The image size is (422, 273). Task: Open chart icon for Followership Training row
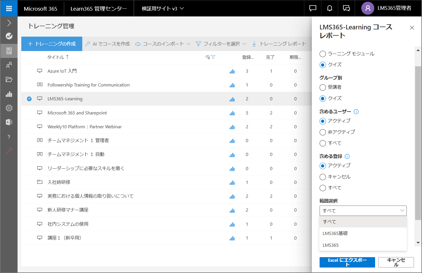tap(232, 85)
